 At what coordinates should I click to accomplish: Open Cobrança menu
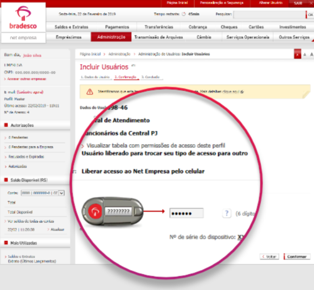(x=198, y=27)
